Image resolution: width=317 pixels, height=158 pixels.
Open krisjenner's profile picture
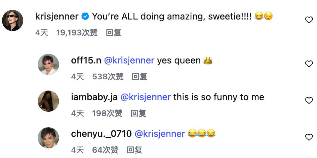coord(13,20)
